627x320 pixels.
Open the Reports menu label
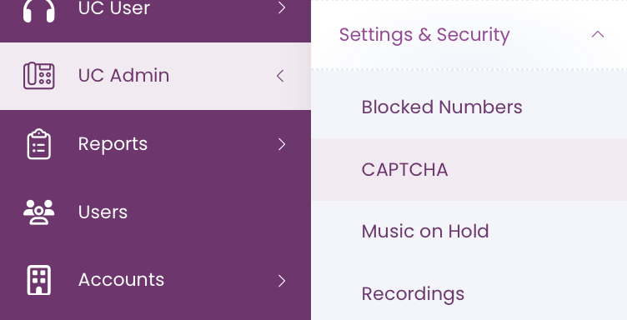113,144
